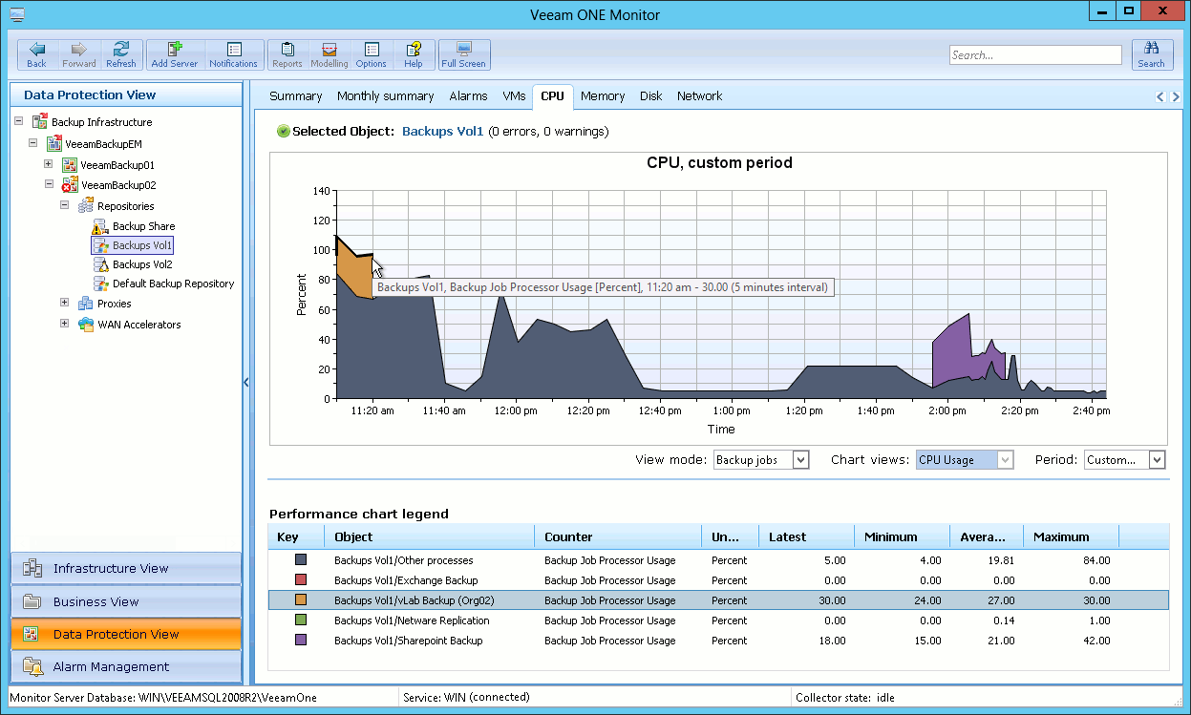The image size is (1191, 715).
Task: Select the Proxies tree node
Action: [114, 304]
